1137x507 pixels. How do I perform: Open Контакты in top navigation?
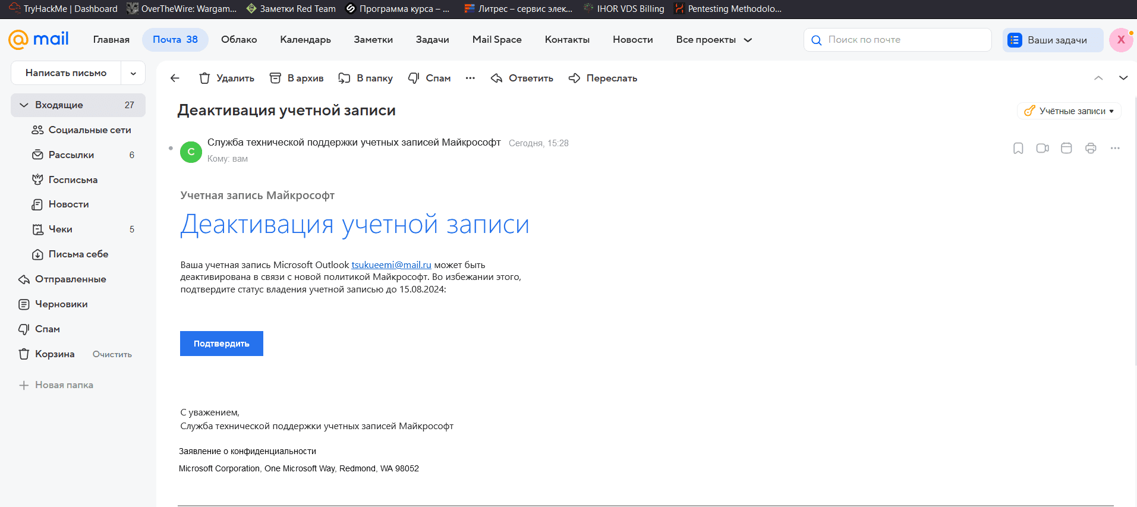click(568, 40)
